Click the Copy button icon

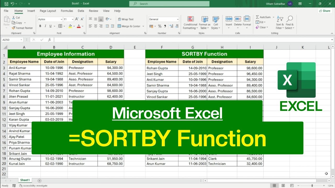point(13,23)
